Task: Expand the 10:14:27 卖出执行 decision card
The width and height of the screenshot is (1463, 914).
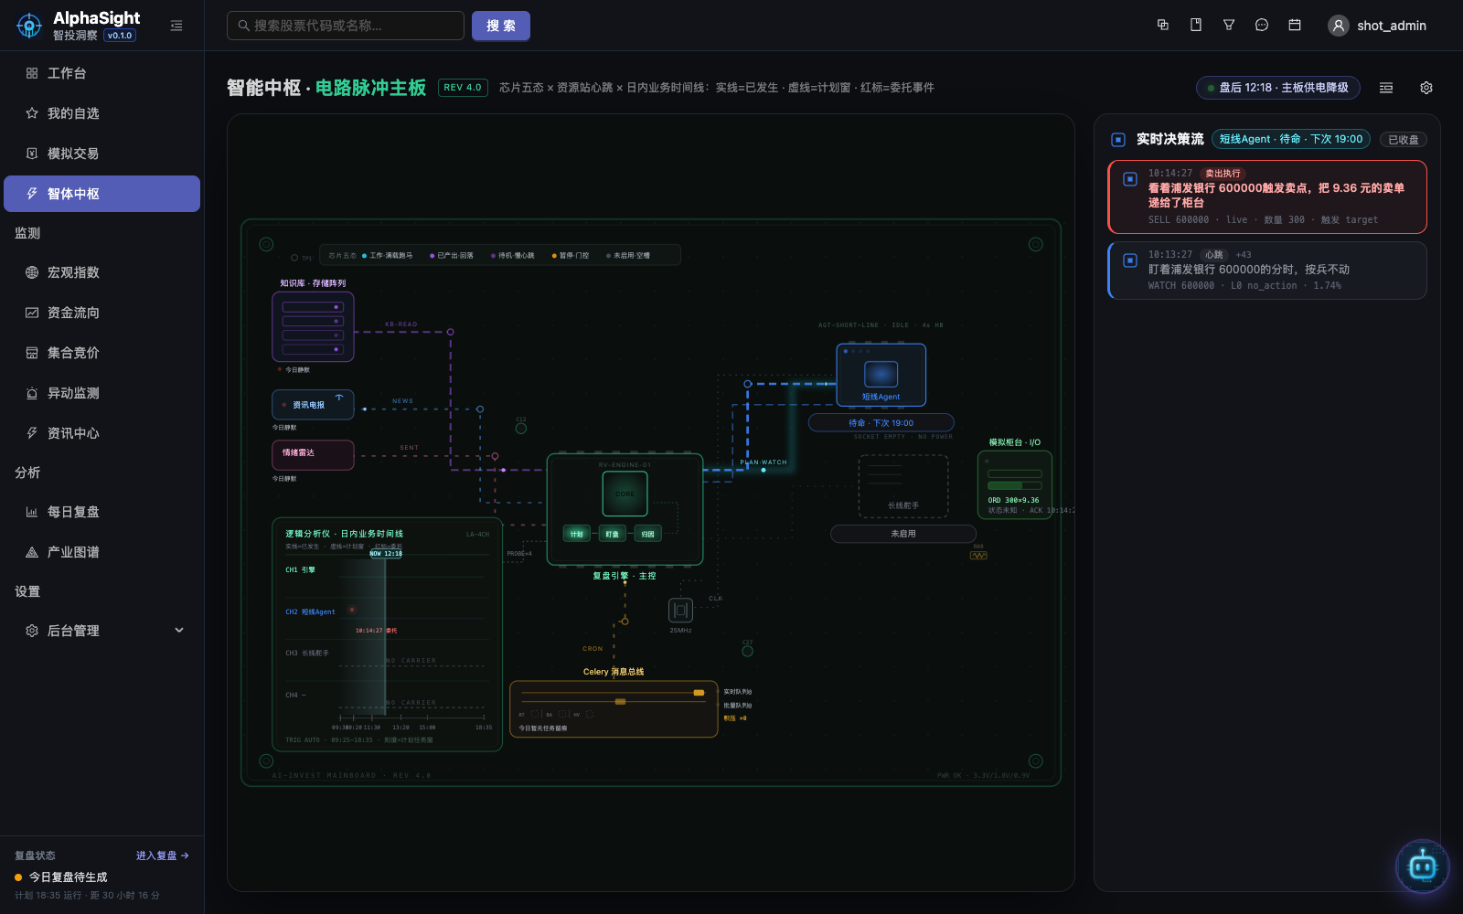Action: [1267, 197]
